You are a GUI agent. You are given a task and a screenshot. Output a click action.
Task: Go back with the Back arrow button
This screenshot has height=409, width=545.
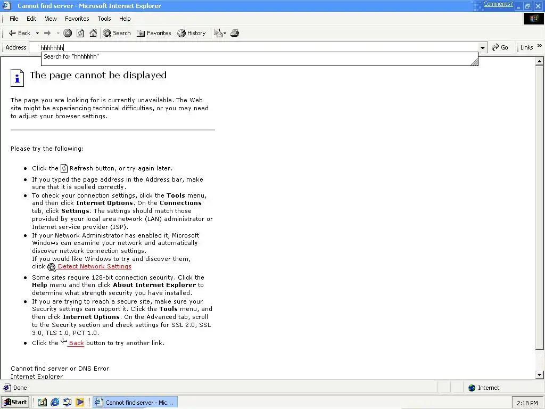20,33
